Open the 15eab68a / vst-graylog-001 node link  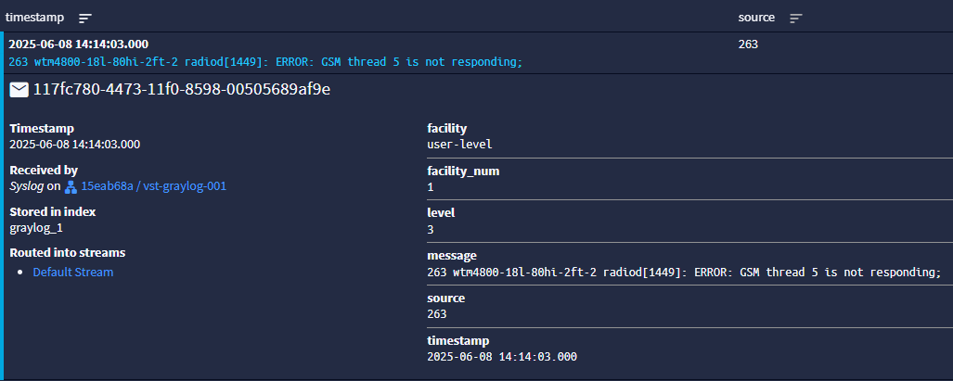tap(153, 186)
